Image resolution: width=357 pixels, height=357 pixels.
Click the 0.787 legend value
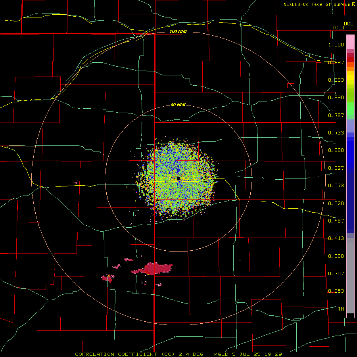pyautogui.click(x=336, y=115)
